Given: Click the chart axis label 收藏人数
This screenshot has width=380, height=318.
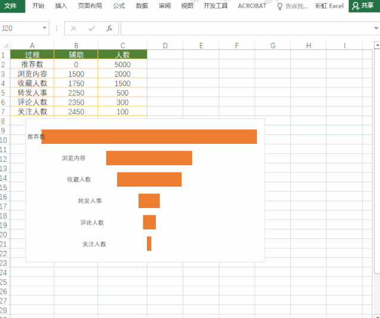Looking at the screenshot, I should coord(79,180).
